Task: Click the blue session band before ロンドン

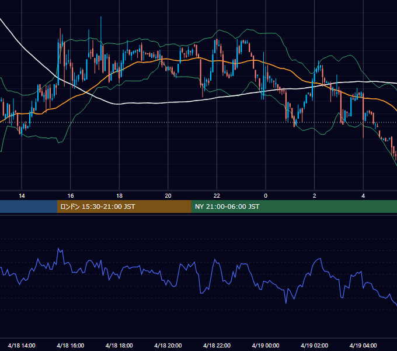Action: pos(29,207)
